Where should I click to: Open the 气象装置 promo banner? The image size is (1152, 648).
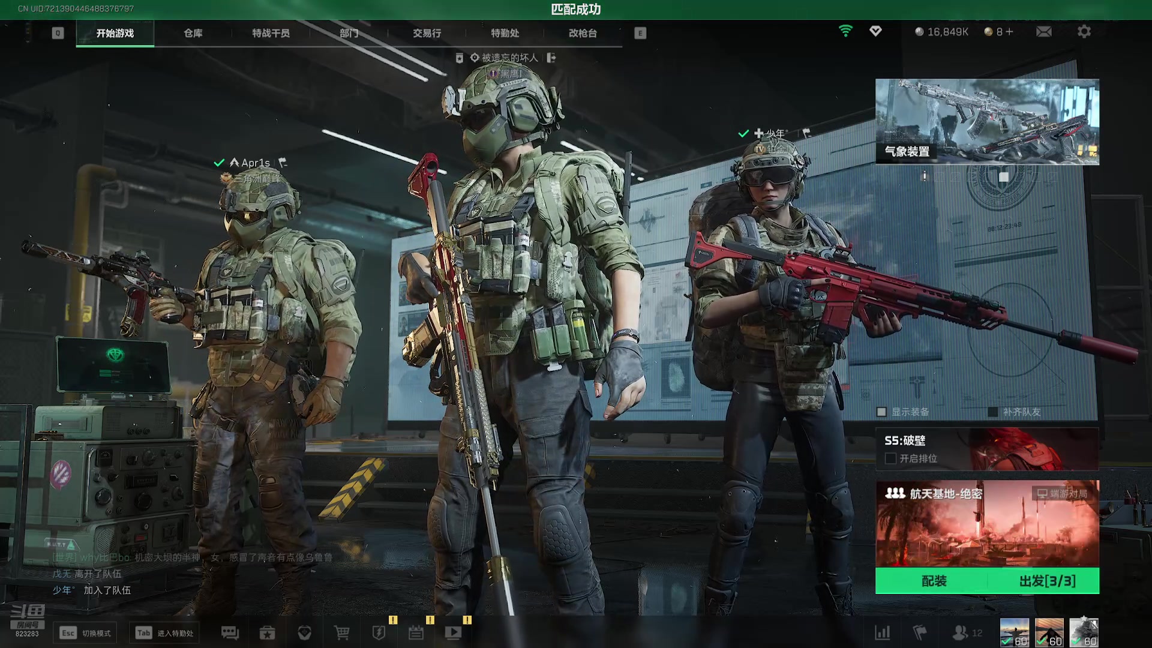pos(987,122)
